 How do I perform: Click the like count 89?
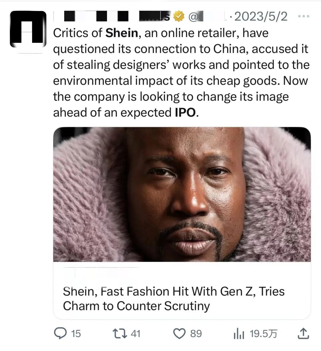tap(196, 334)
